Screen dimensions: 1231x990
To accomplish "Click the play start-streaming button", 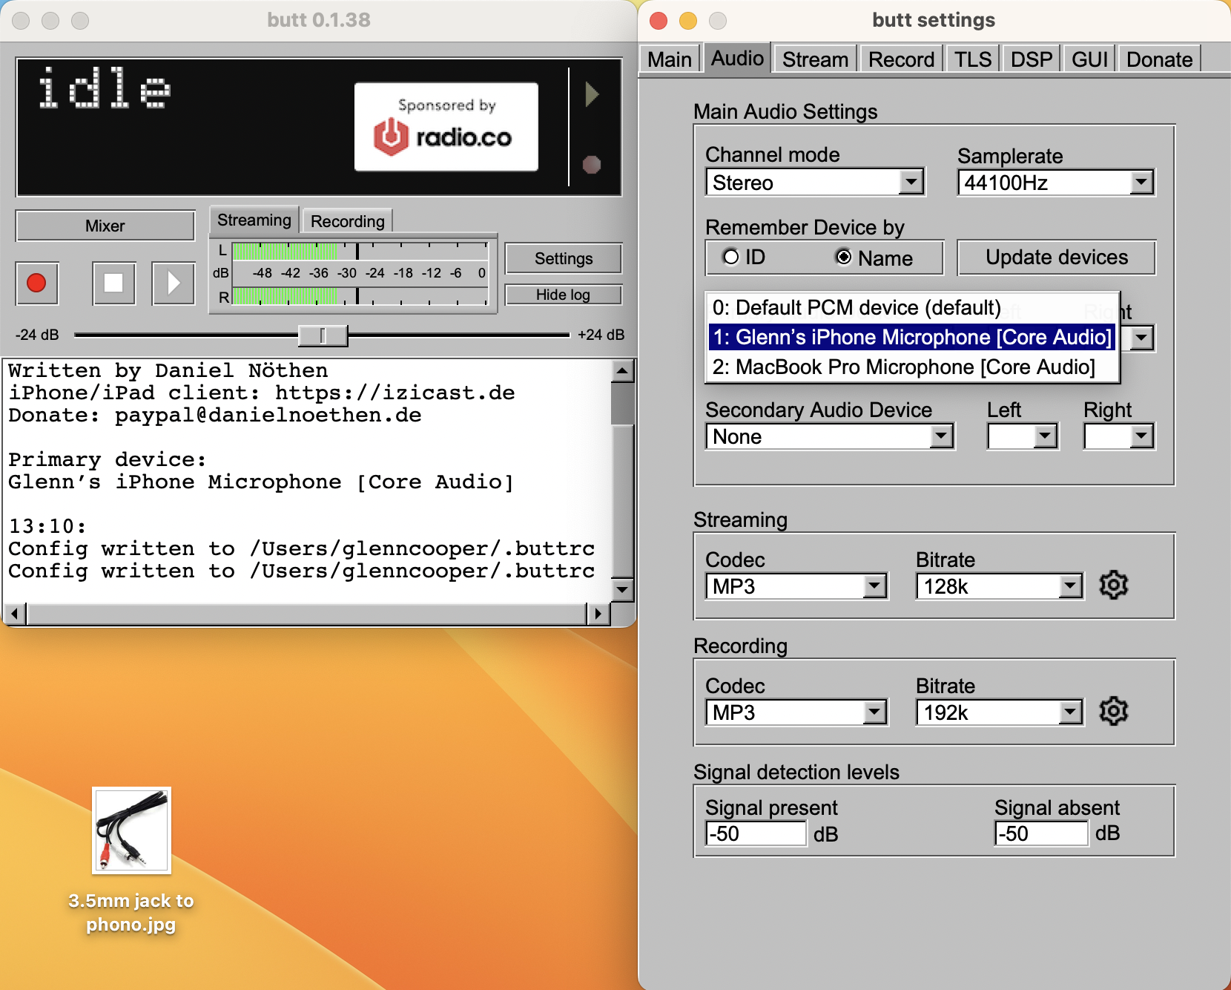I will (173, 283).
